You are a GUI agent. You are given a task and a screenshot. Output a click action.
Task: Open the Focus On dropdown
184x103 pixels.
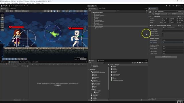[83, 59]
